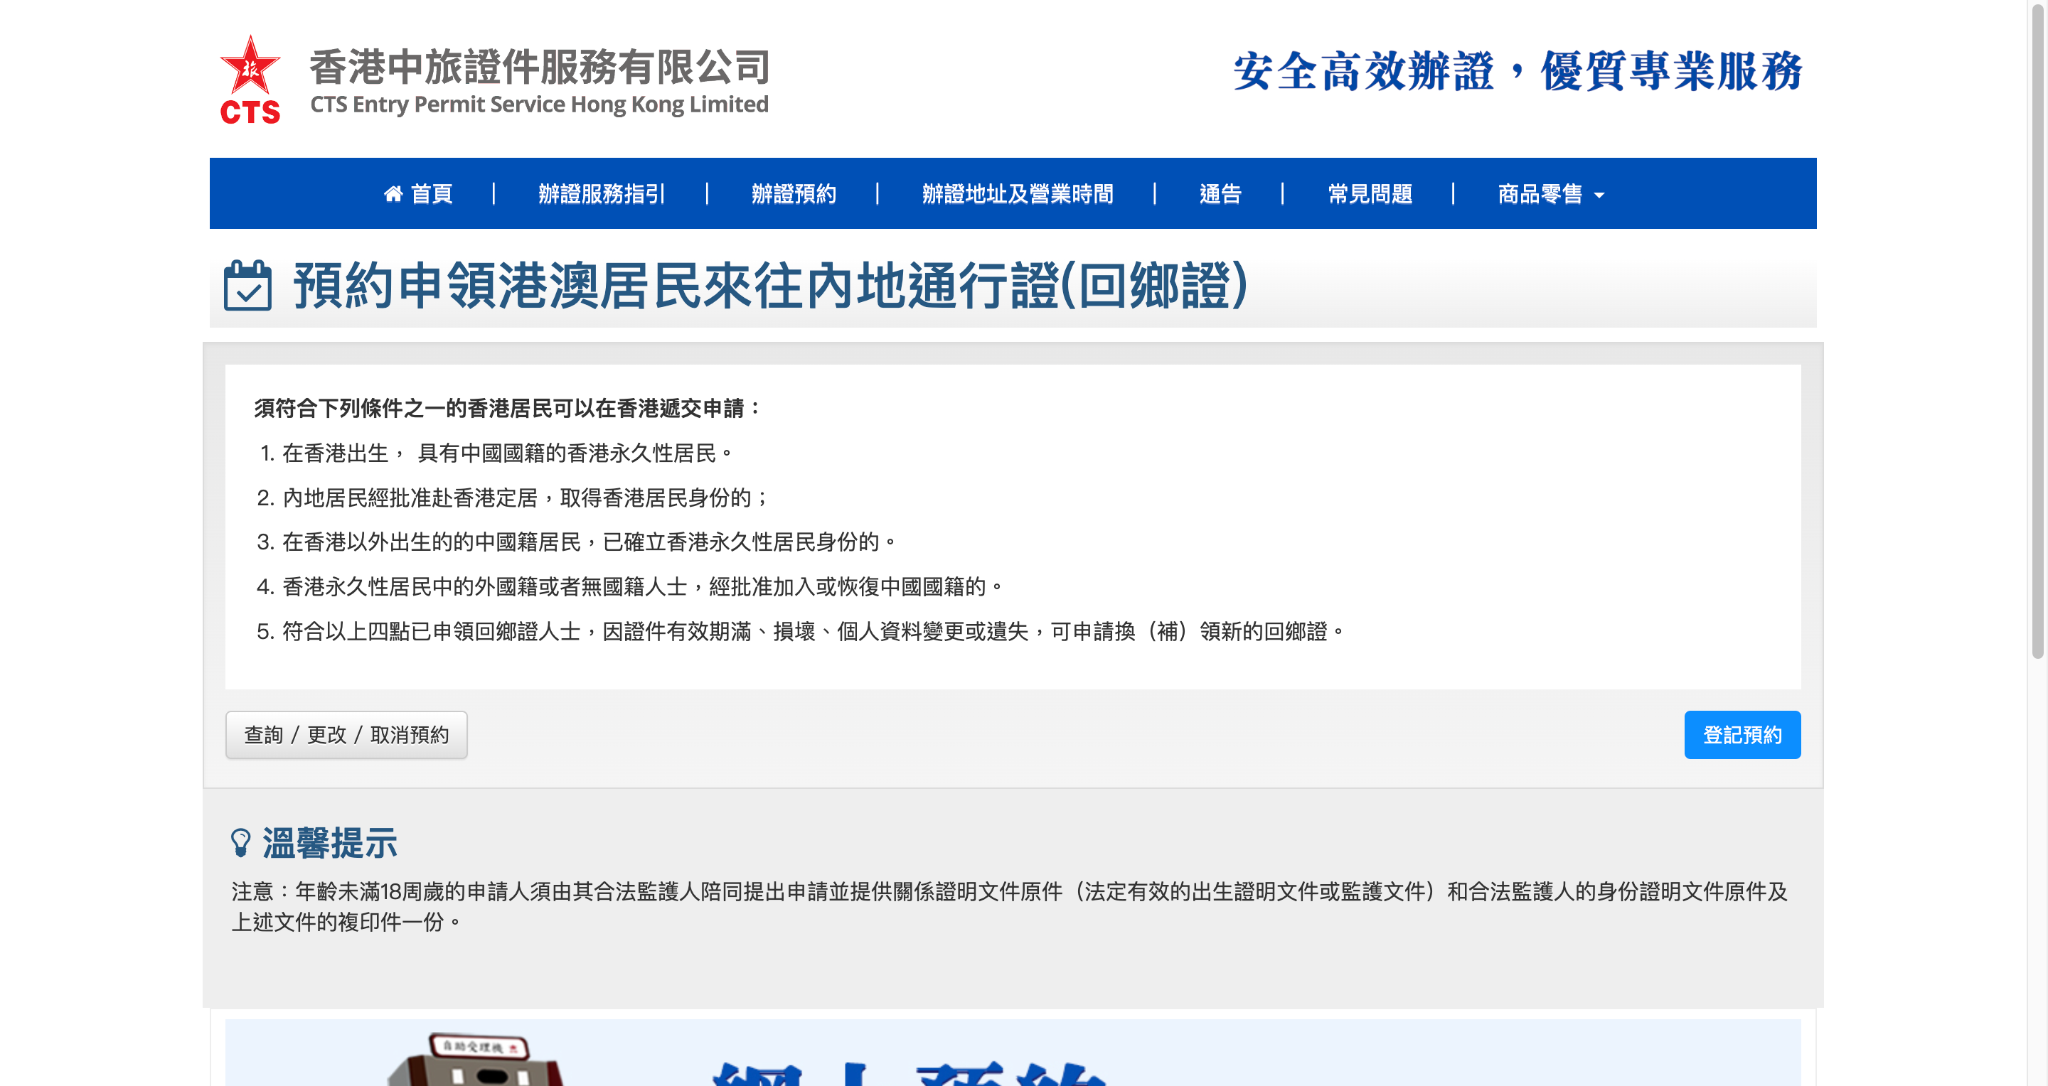Open the 常見問題 menu item
Screen dimensions: 2048x1086
pos(1369,194)
